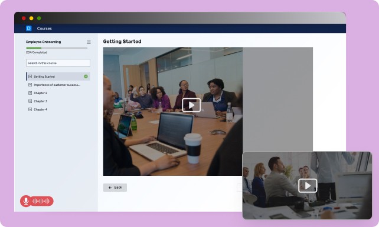Click the Back button
This screenshot has width=379, height=227.
tap(115, 188)
